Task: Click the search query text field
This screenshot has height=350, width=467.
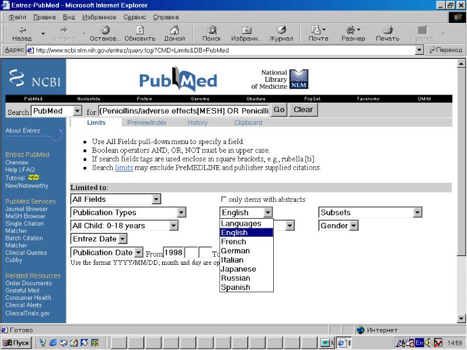Action: pos(184,111)
